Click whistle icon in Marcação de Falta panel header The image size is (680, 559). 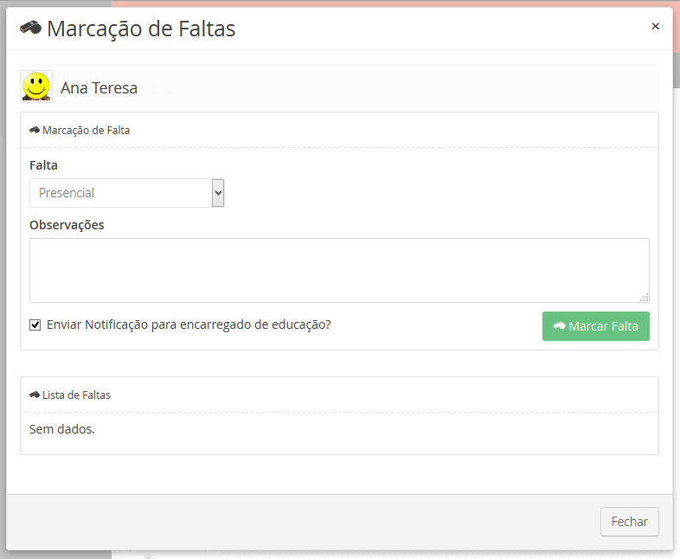tap(35, 131)
